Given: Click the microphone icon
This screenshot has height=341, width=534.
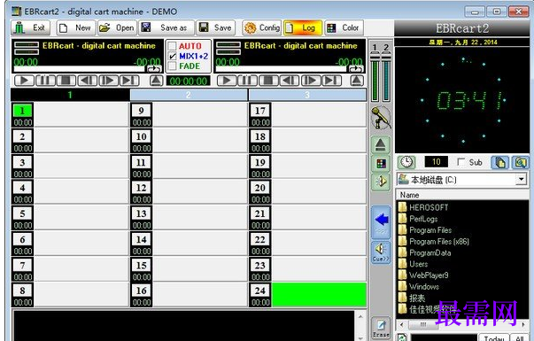Looking at the screenshot, I should 381,118.
